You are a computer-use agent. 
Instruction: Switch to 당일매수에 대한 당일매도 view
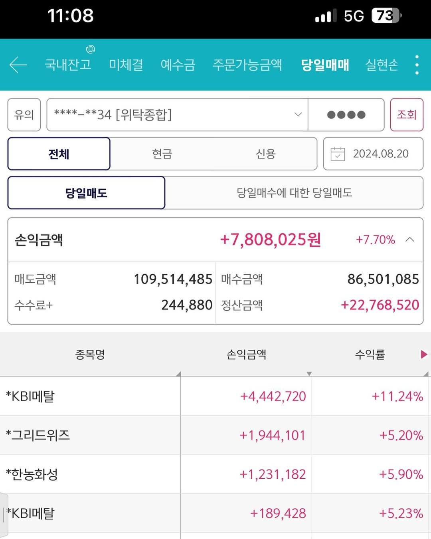click(x=294, y=193)
